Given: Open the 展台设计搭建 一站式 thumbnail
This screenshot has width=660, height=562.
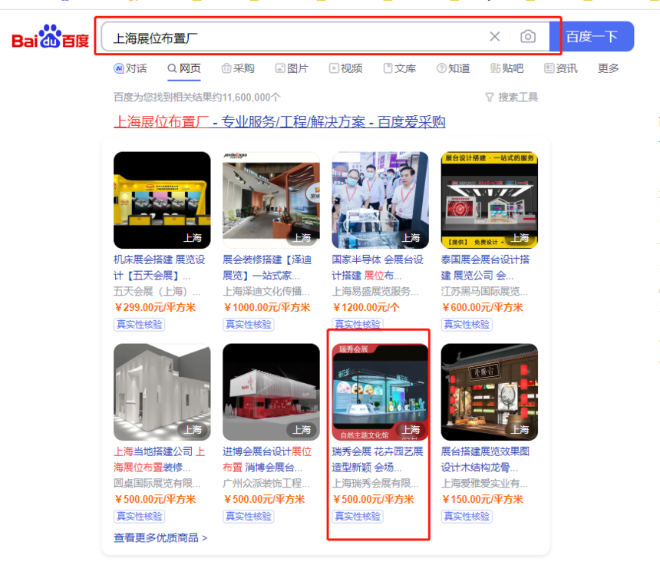Looking at the screenshot, I should coord(490,200).
